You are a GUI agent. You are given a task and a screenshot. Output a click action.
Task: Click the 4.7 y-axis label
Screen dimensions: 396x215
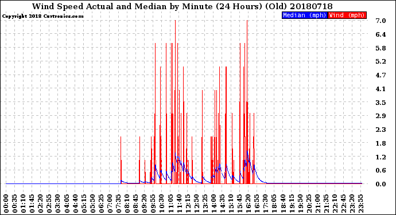381,75
